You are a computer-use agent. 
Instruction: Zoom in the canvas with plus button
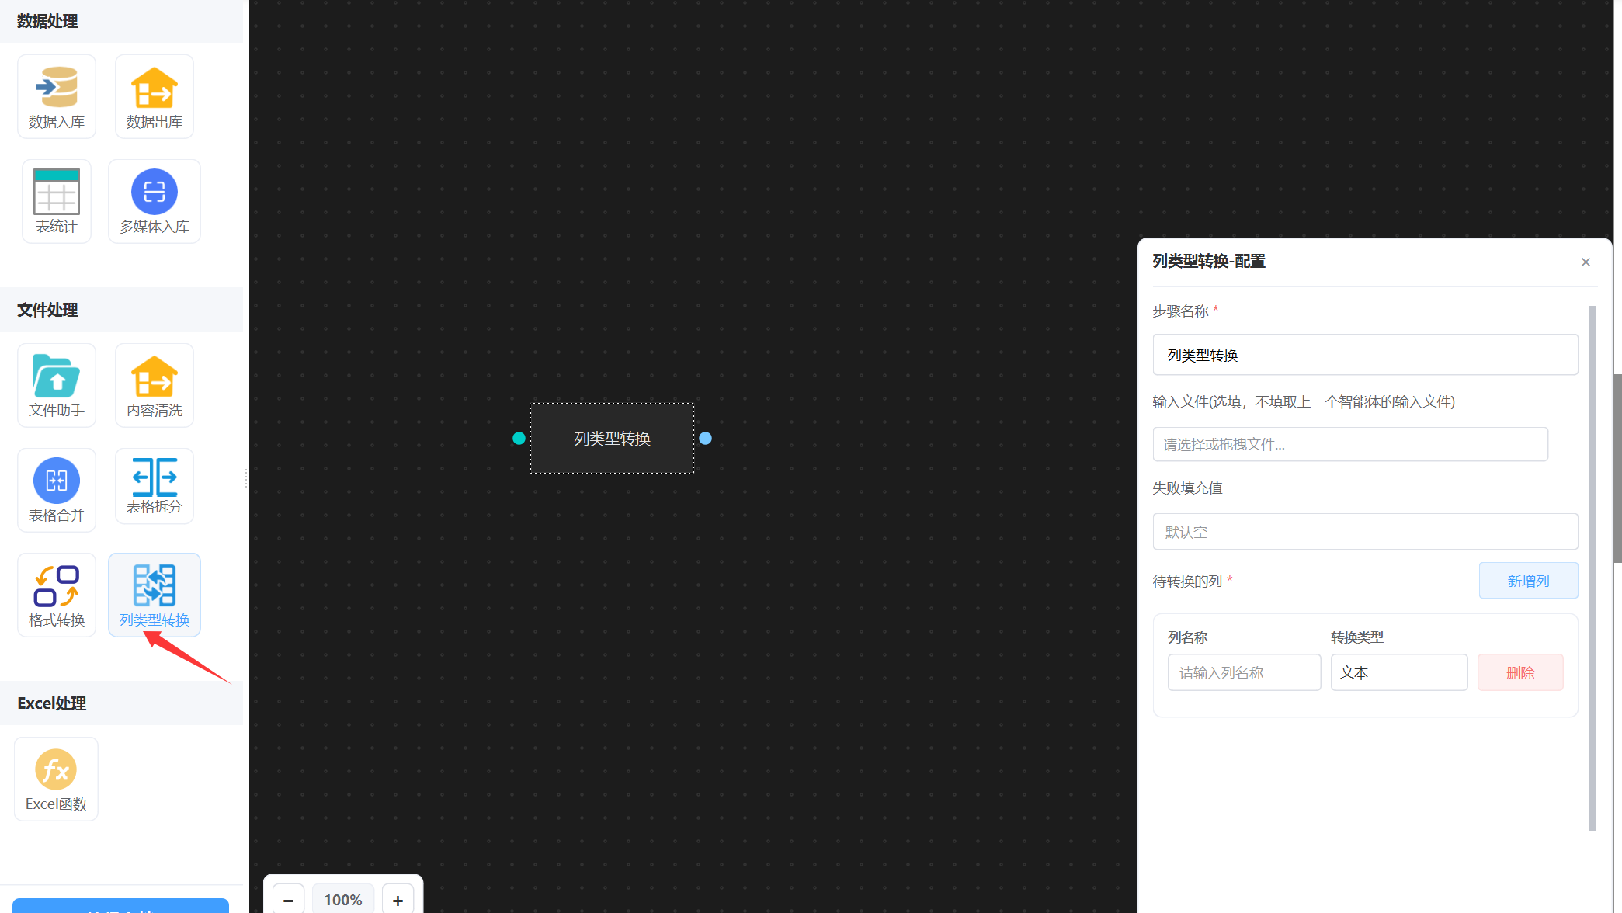(398, 900)
